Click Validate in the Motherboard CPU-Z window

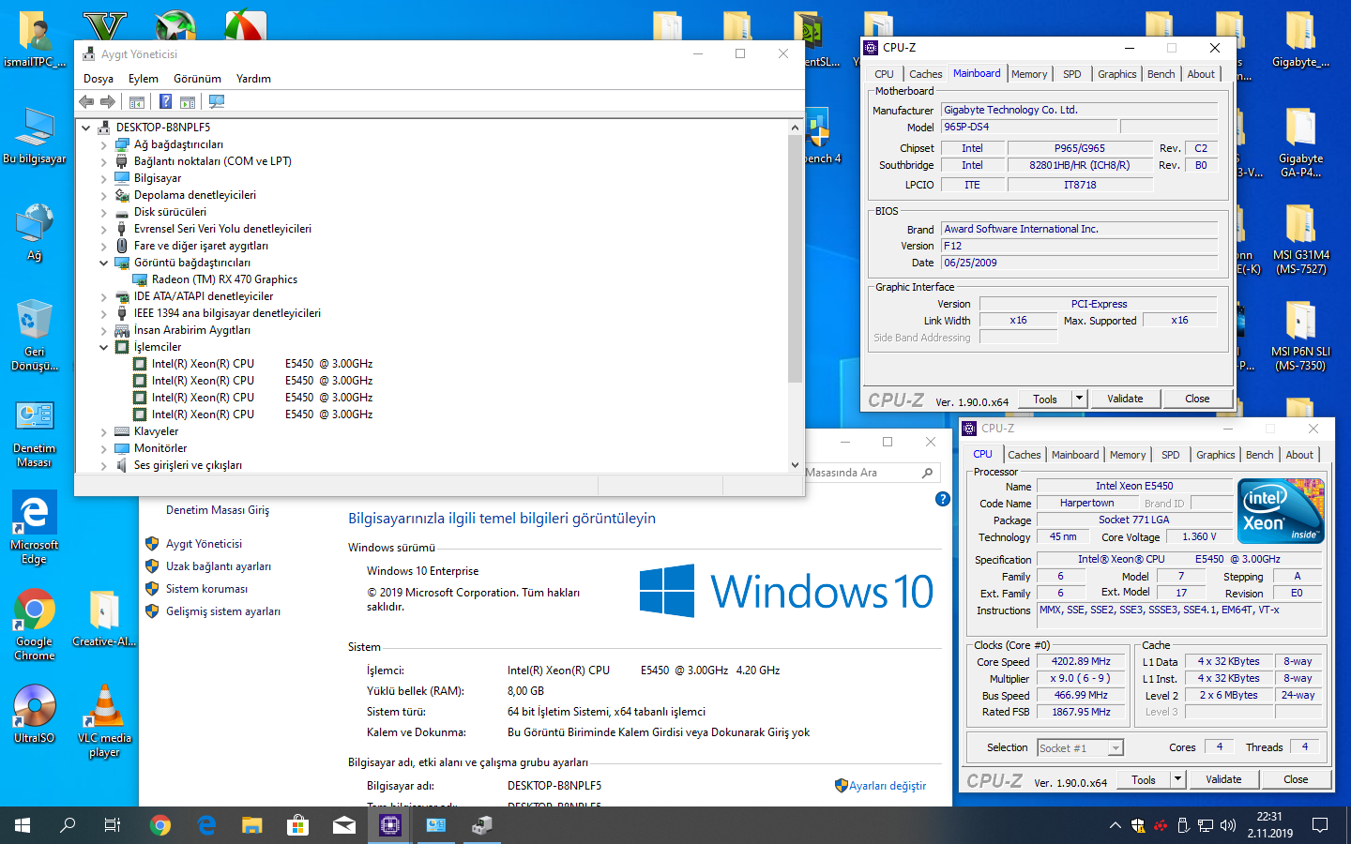pos(1125,399)
